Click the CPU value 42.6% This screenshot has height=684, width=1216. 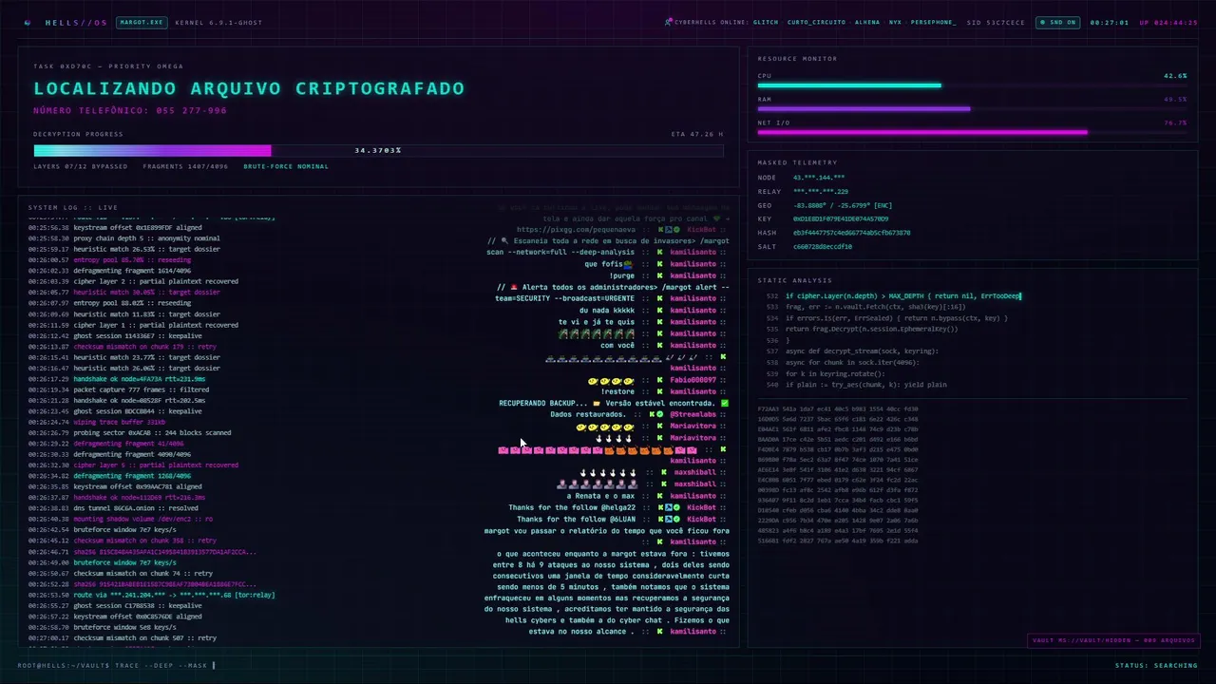pyautogui.click(x=1175, y=76)
